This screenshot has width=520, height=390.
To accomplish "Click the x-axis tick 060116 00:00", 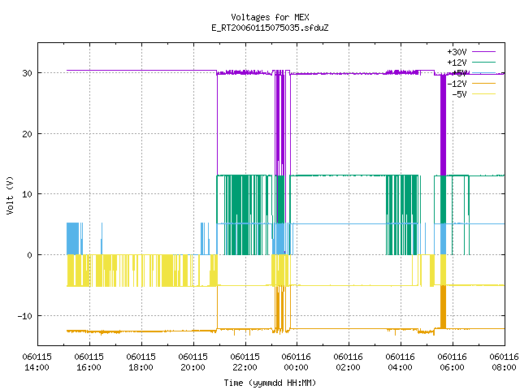I will point(296,362).
